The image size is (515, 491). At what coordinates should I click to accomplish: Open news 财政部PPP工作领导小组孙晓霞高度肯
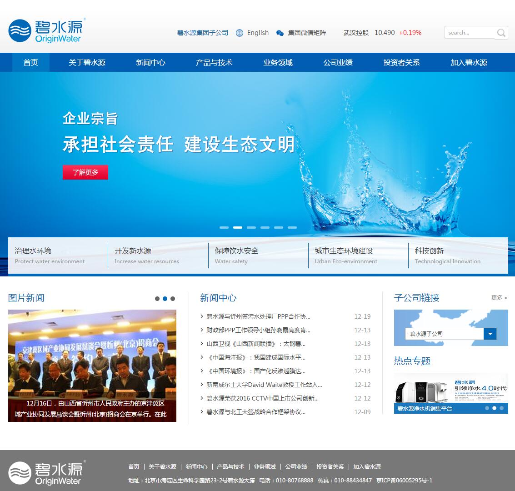[258, 330]
